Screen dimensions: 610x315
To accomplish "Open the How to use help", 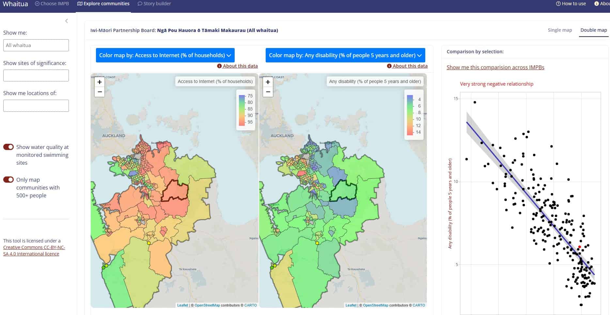I will coord(571,4).
